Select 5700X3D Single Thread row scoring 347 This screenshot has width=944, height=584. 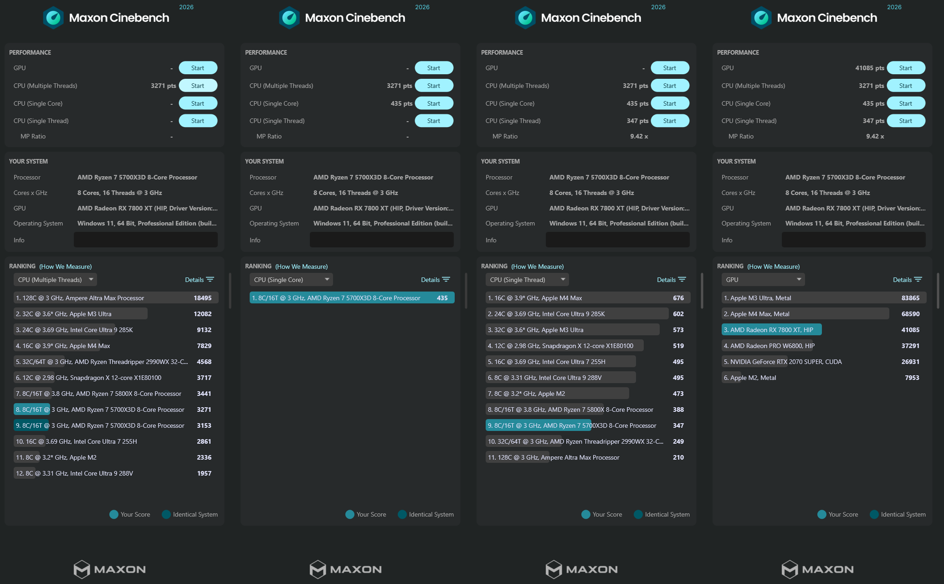click(588, 425)
